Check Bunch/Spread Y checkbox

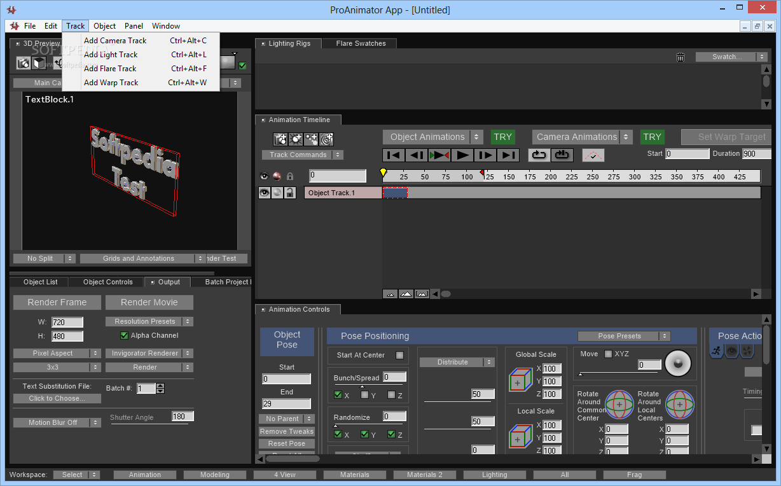point(364,395)
